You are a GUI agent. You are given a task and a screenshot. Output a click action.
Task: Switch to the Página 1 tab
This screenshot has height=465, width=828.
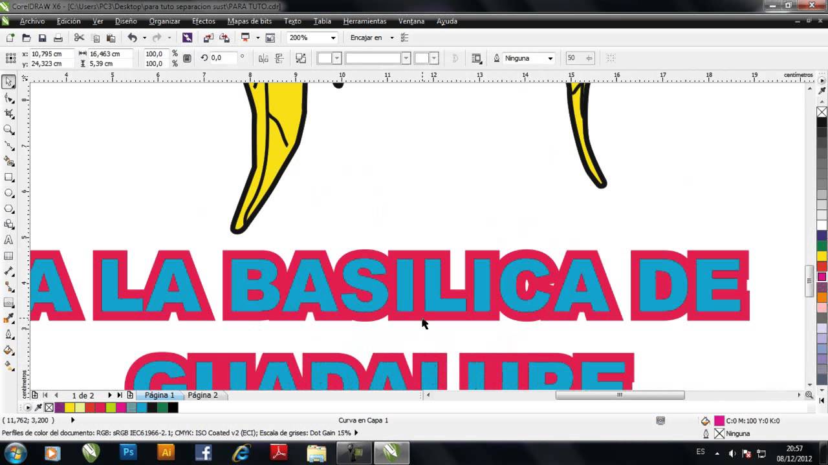(159, 395)
